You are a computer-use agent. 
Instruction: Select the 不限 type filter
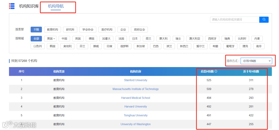[x=36, y=30]
